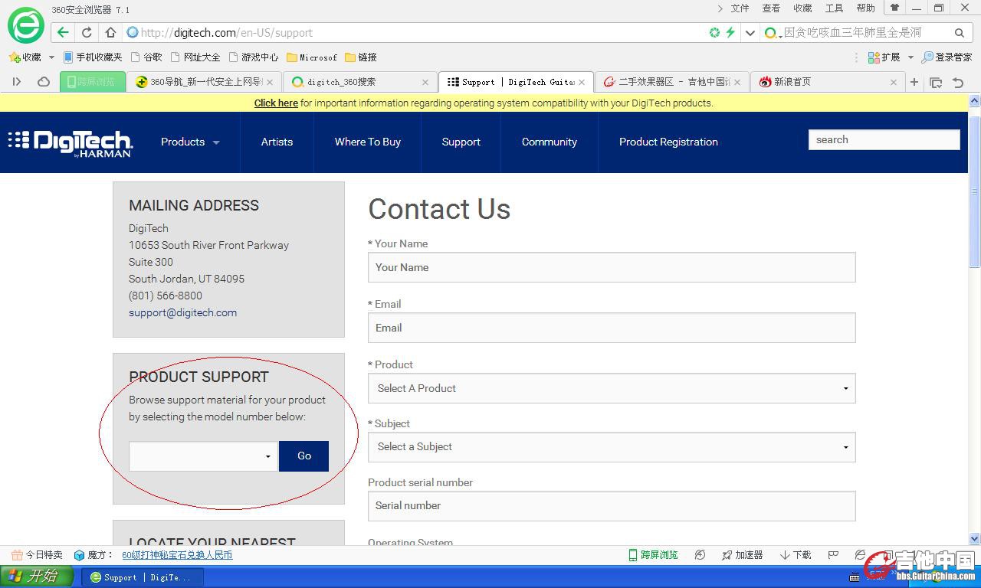Viewport: 981px width, 588px height.
Task: Open the 60级打神秘宝石兑换人民币 link
Action: [x=177, y=555]
